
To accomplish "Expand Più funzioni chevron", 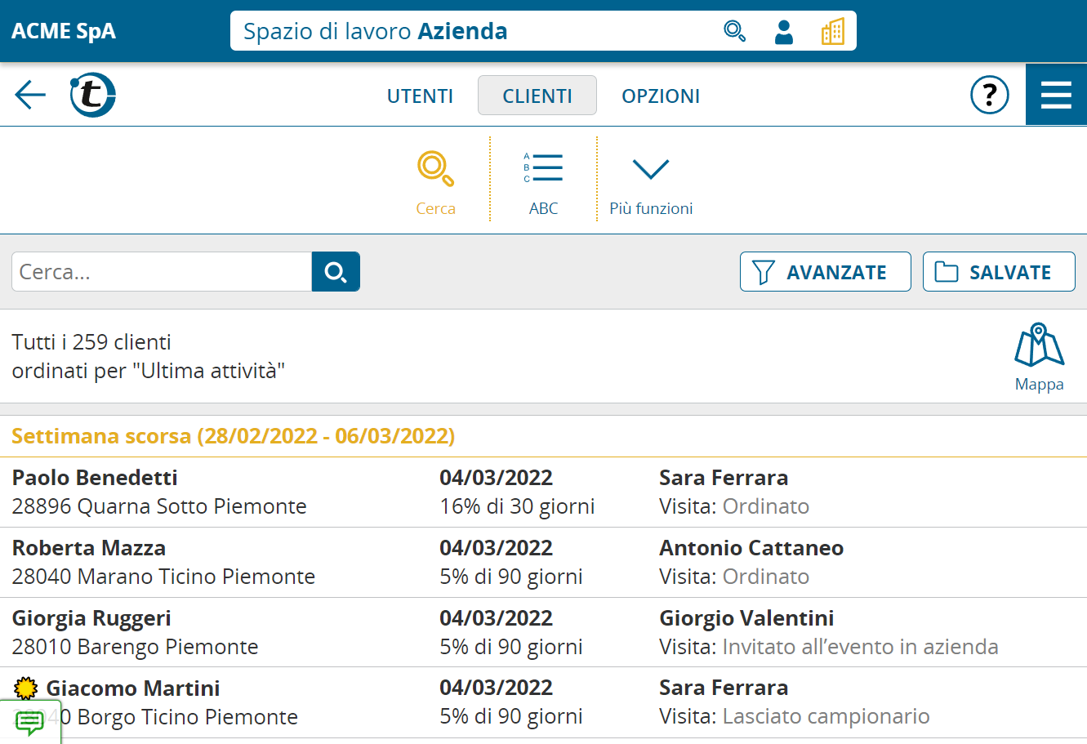I will [651, 183].
